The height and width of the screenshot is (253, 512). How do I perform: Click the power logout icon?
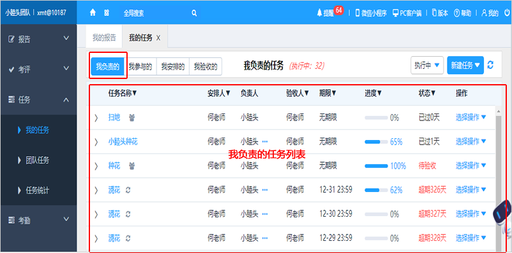[x=507, y=13]
